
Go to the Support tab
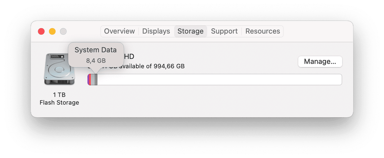pos(224,31)
